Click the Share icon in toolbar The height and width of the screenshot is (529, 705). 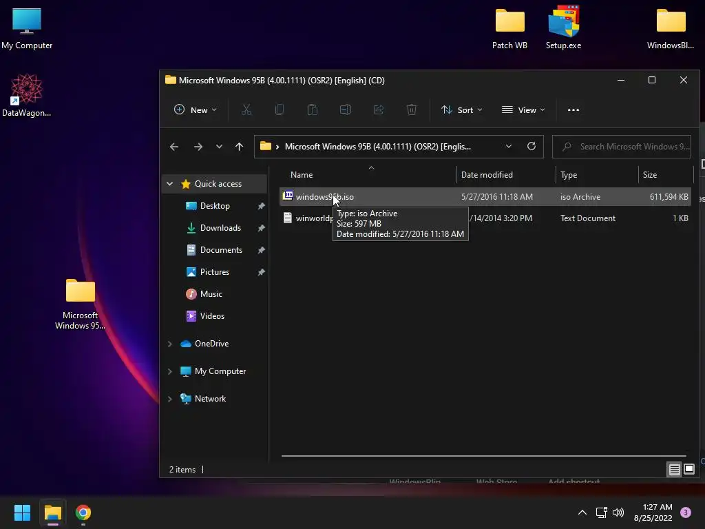tap(379, 110)
